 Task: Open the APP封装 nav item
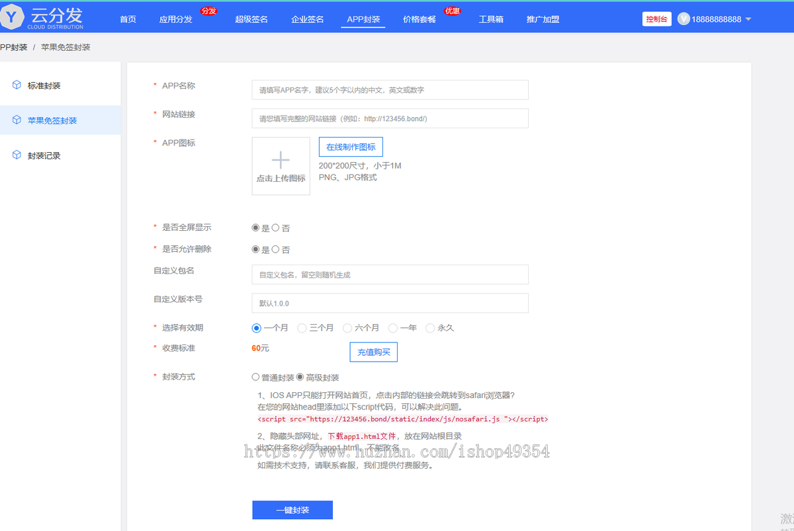[x=363, y=19]
